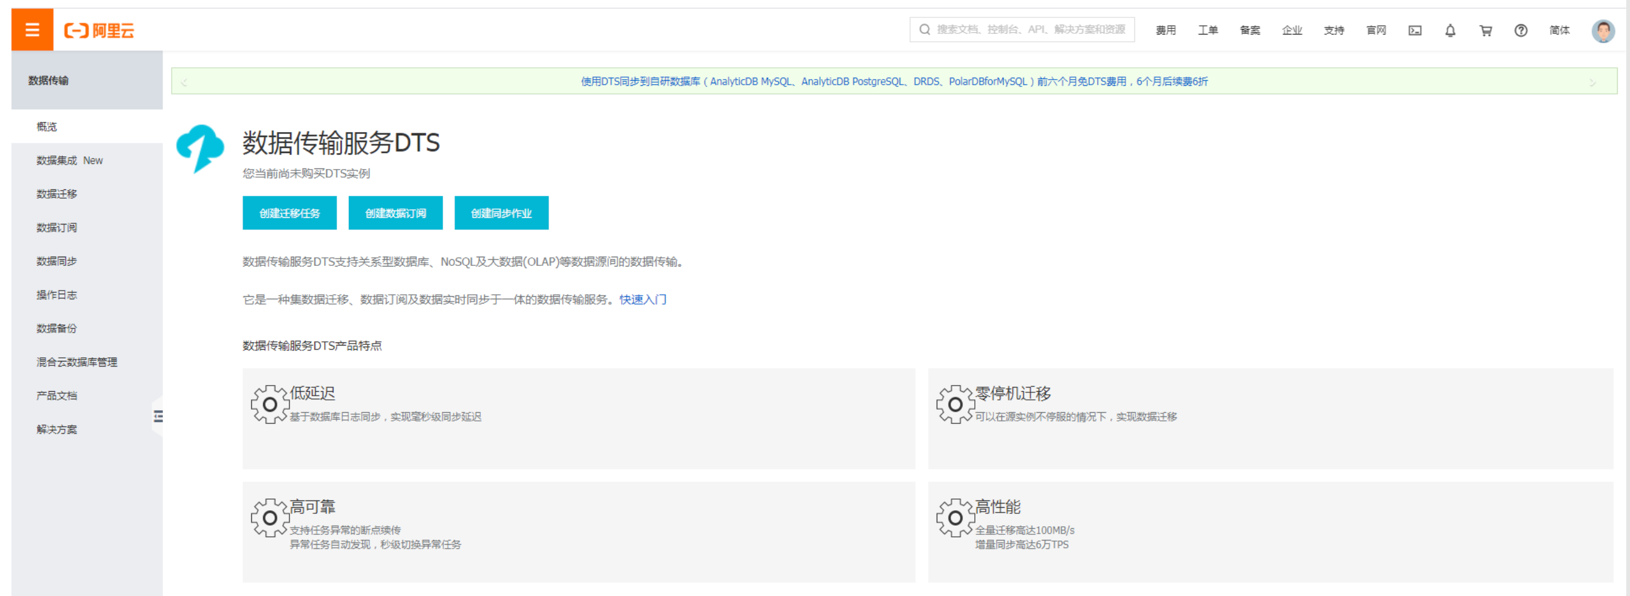Open the 工单 menu
The height and width of the screenshot is (596, 1630).
[1208, 30]
